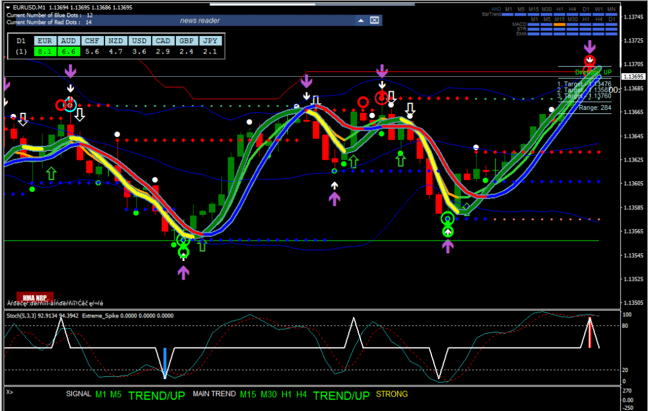Click the blue spike in Stochastic panel

[164, 362]
